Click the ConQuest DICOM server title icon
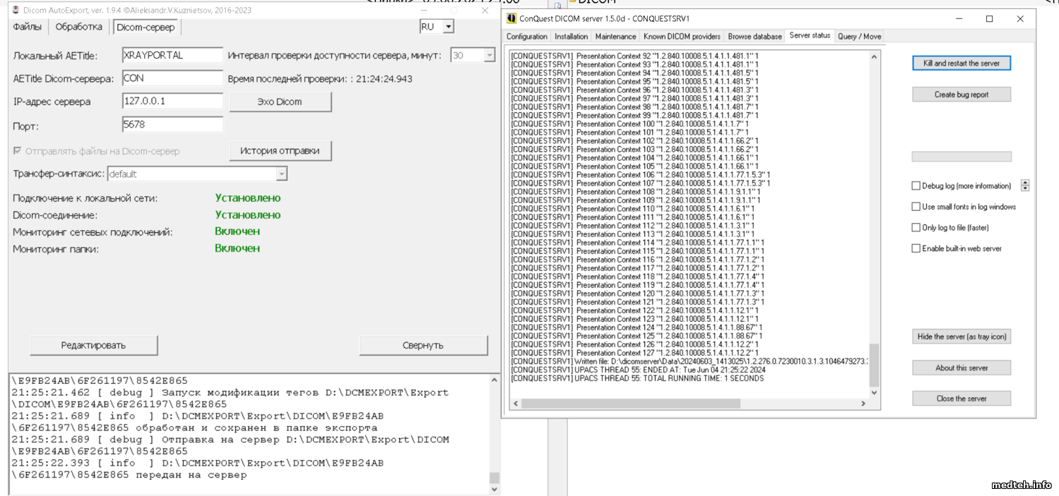The height and width of the screenshot is (496, 1059). (511, 19)
